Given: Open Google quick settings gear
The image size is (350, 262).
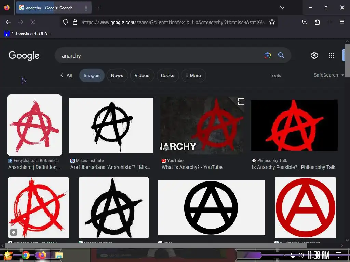Looking at the screenshot, I should tap(314, 55).
